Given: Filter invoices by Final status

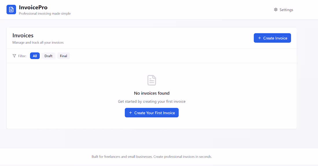Looking at the screenshot, I should [63, 56].
